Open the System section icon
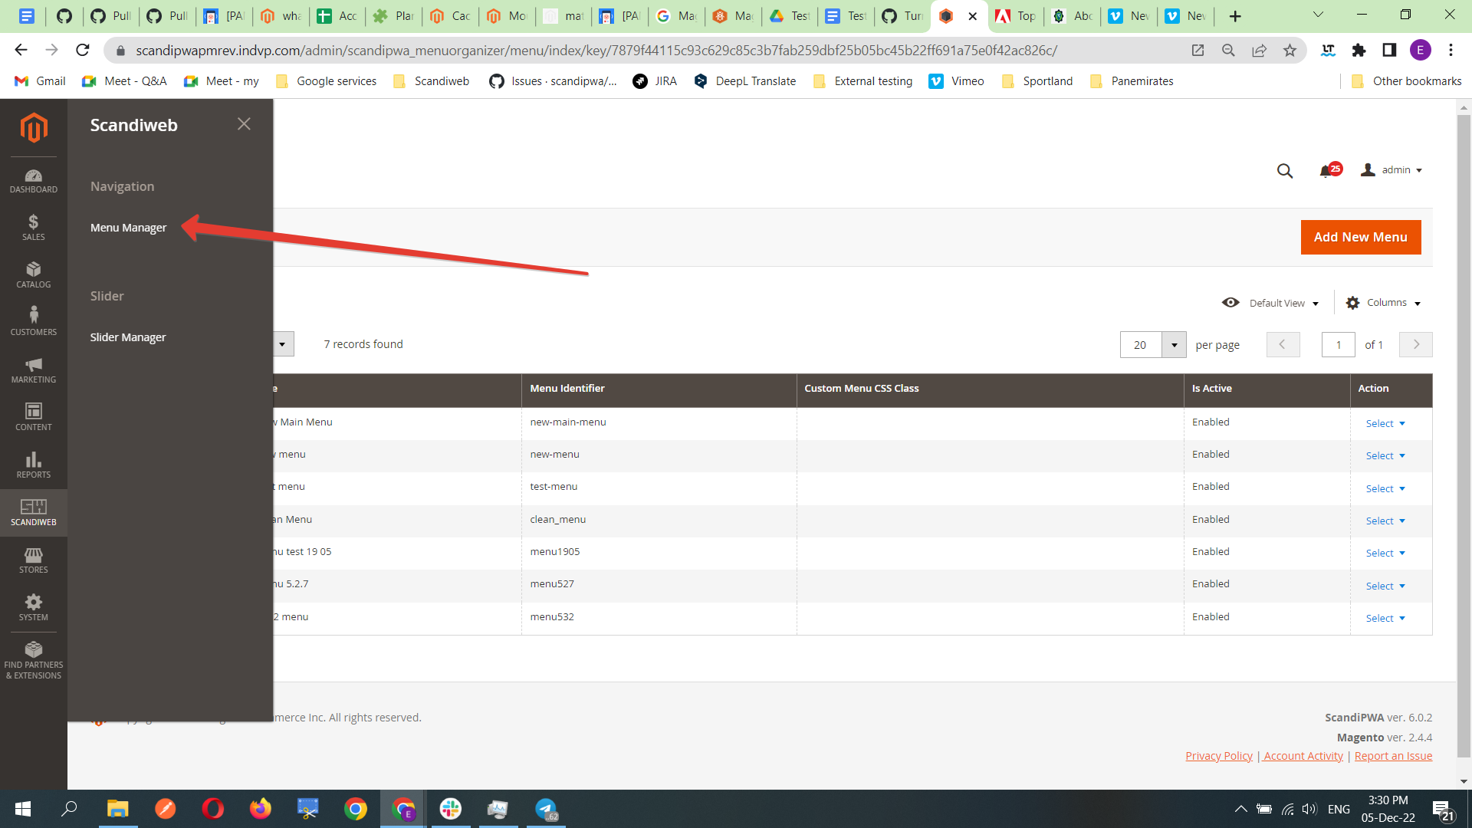 34,607
